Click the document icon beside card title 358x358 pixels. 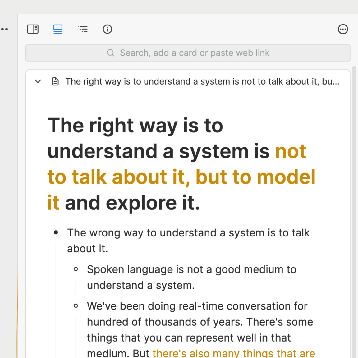tap(55, 81)
